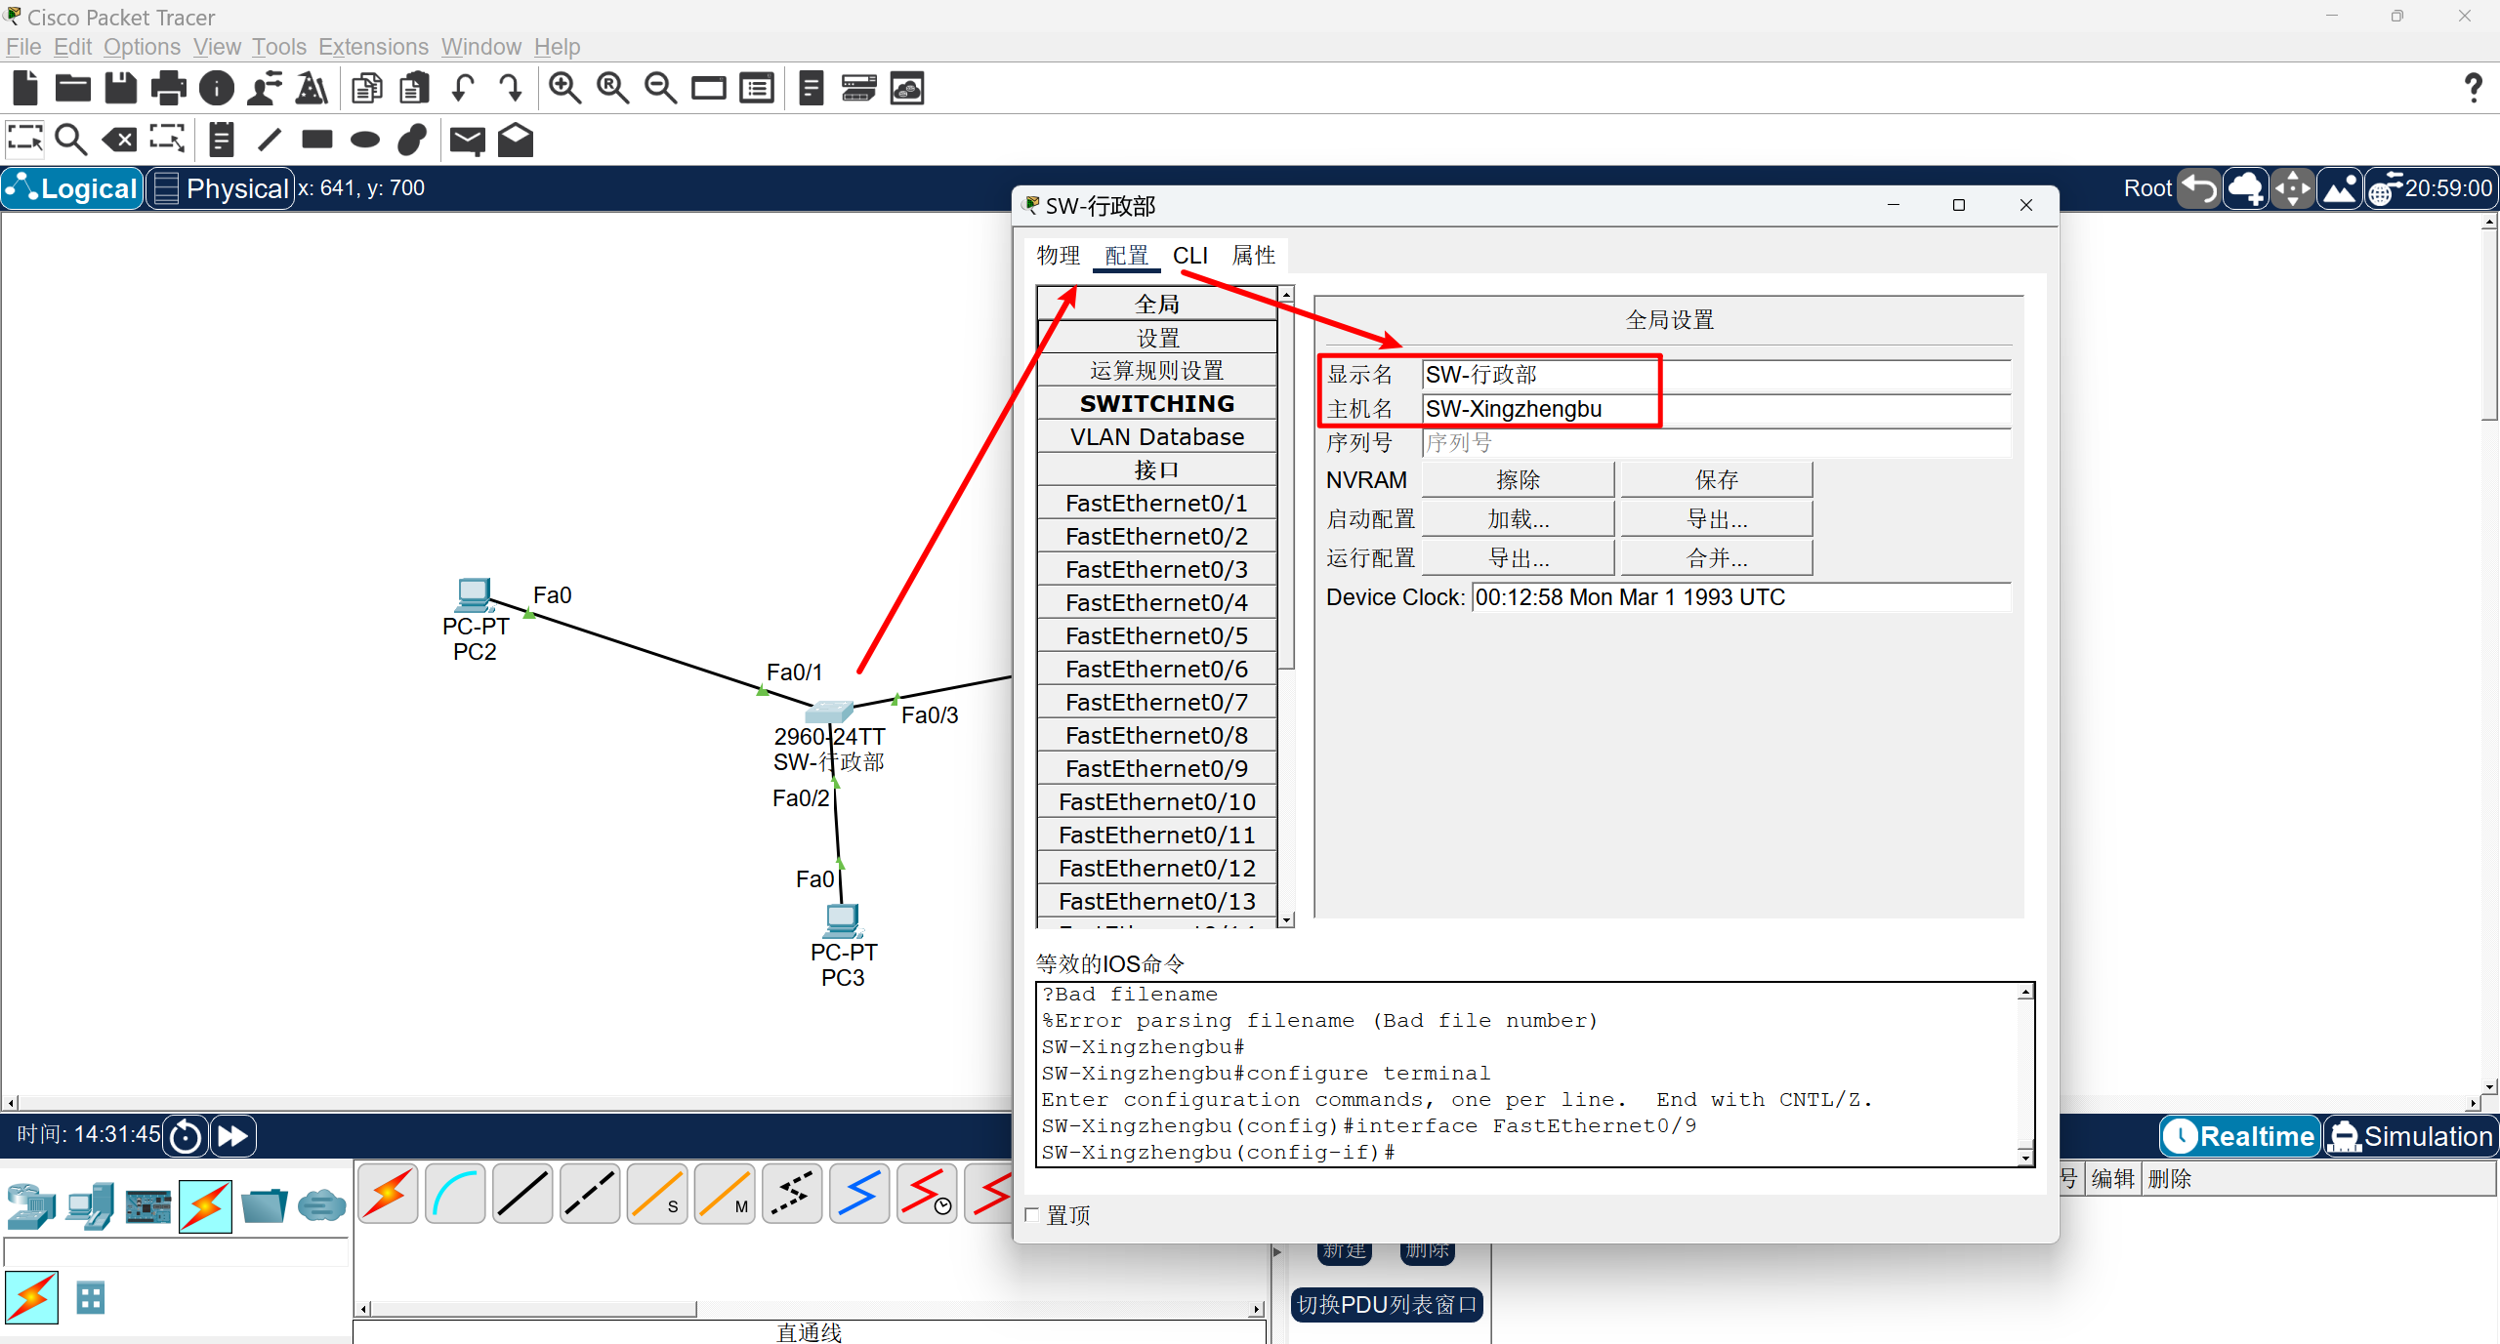Switch to the Logical workspace view
Screen dimensions: 2500x1344
tap(73, 188)
